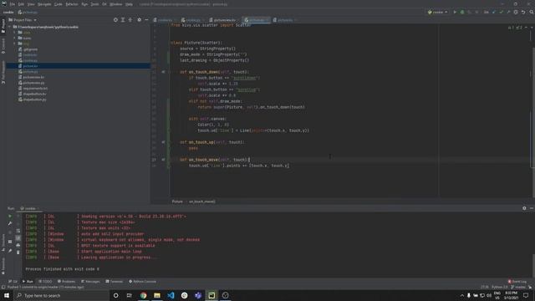Image resolution: width=535 pixels, height=301 pixels.
Task: Click Git commit checkmark icon in toolbar
Action: [x=501, y=12]
